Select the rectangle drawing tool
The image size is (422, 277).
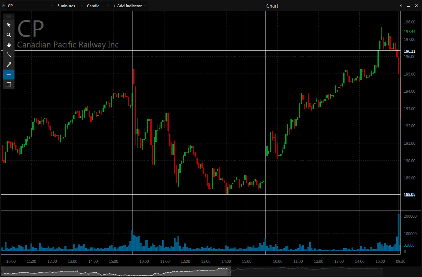pos(9,84)
